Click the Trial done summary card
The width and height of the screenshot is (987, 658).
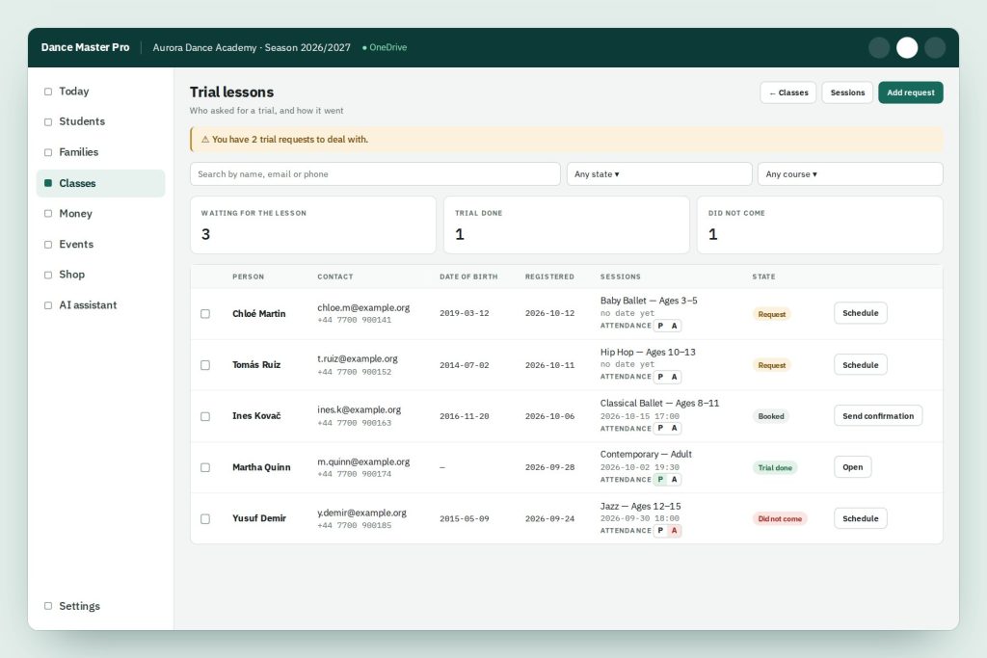pyautogui.click(x=566, y=225)
